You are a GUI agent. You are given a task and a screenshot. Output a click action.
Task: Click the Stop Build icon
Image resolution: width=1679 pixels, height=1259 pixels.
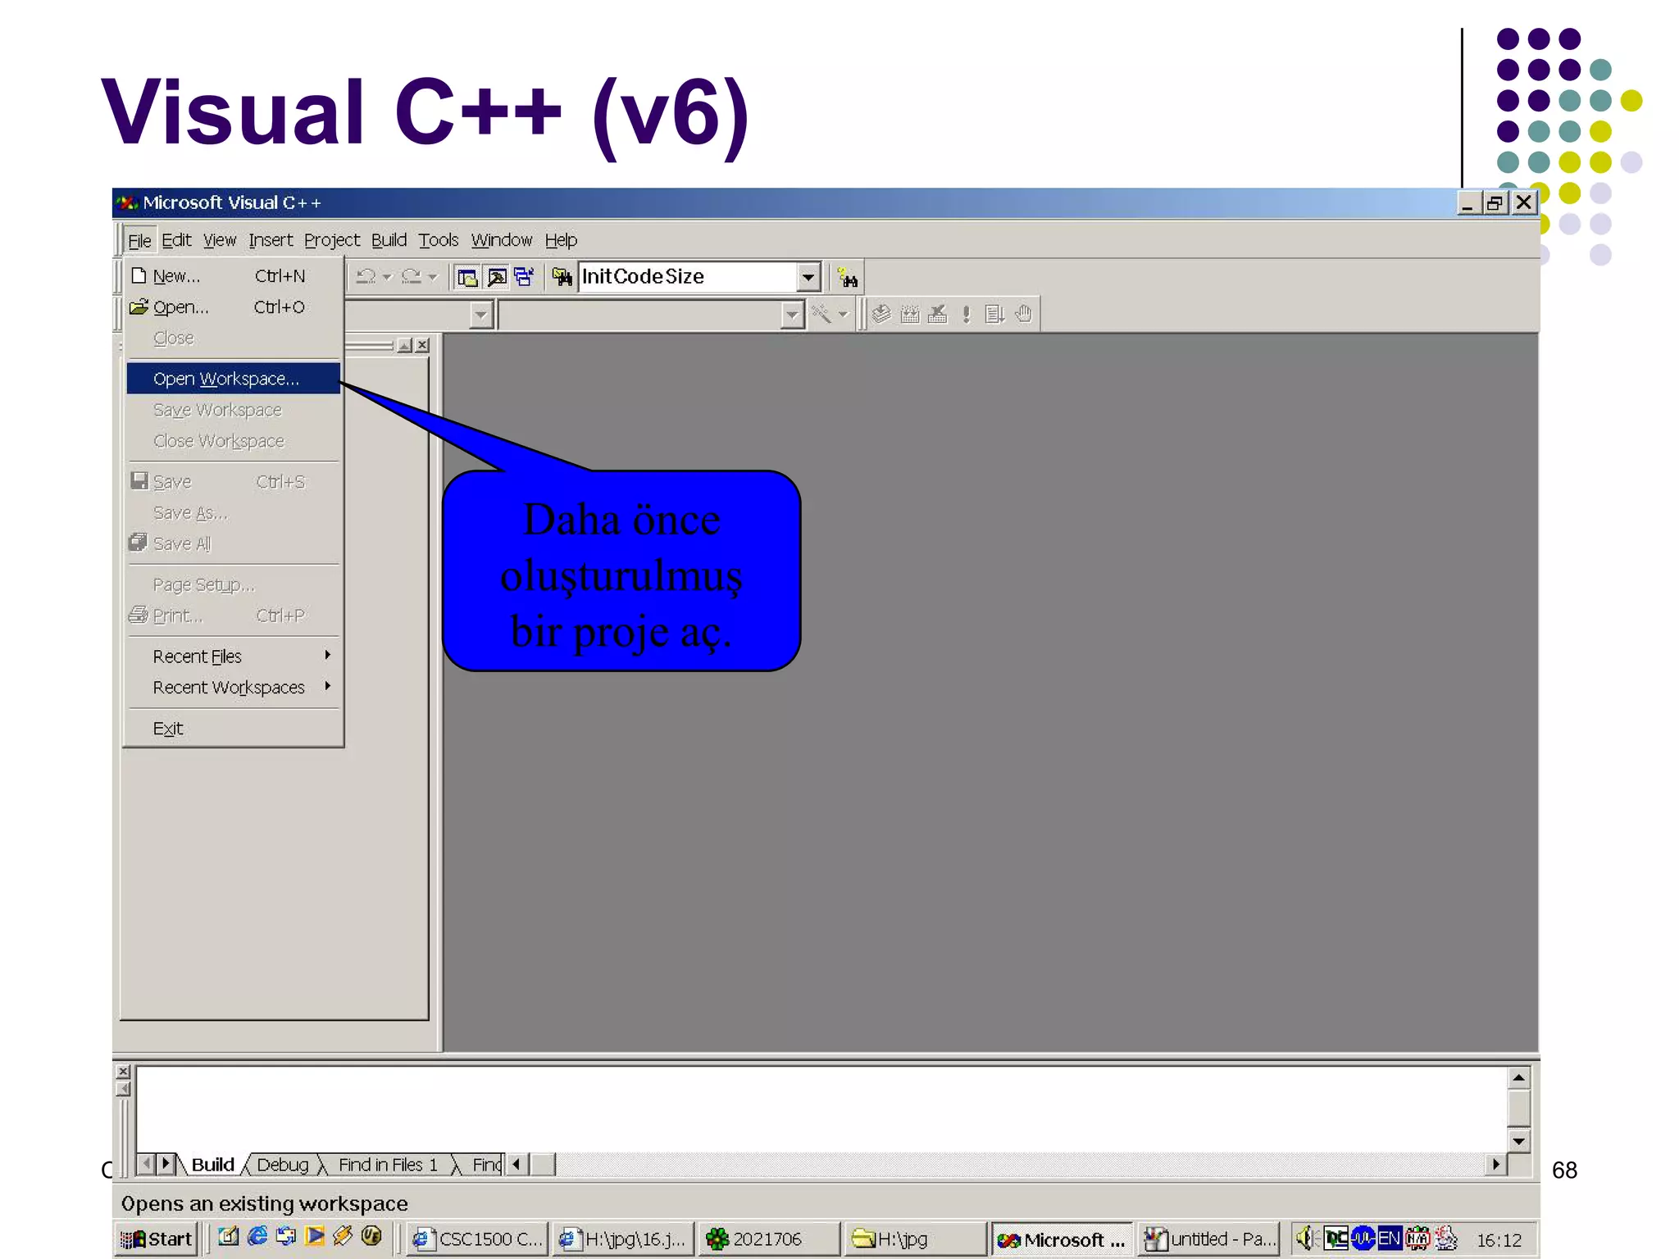[938, 314]
